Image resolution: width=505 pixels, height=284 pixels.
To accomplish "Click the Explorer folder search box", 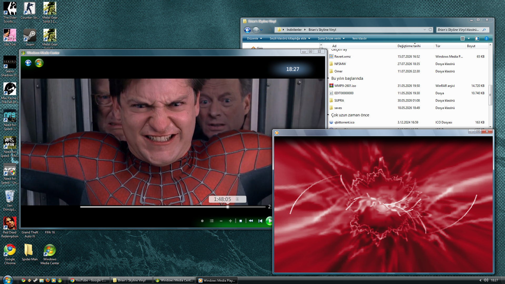I will [463, 30].
